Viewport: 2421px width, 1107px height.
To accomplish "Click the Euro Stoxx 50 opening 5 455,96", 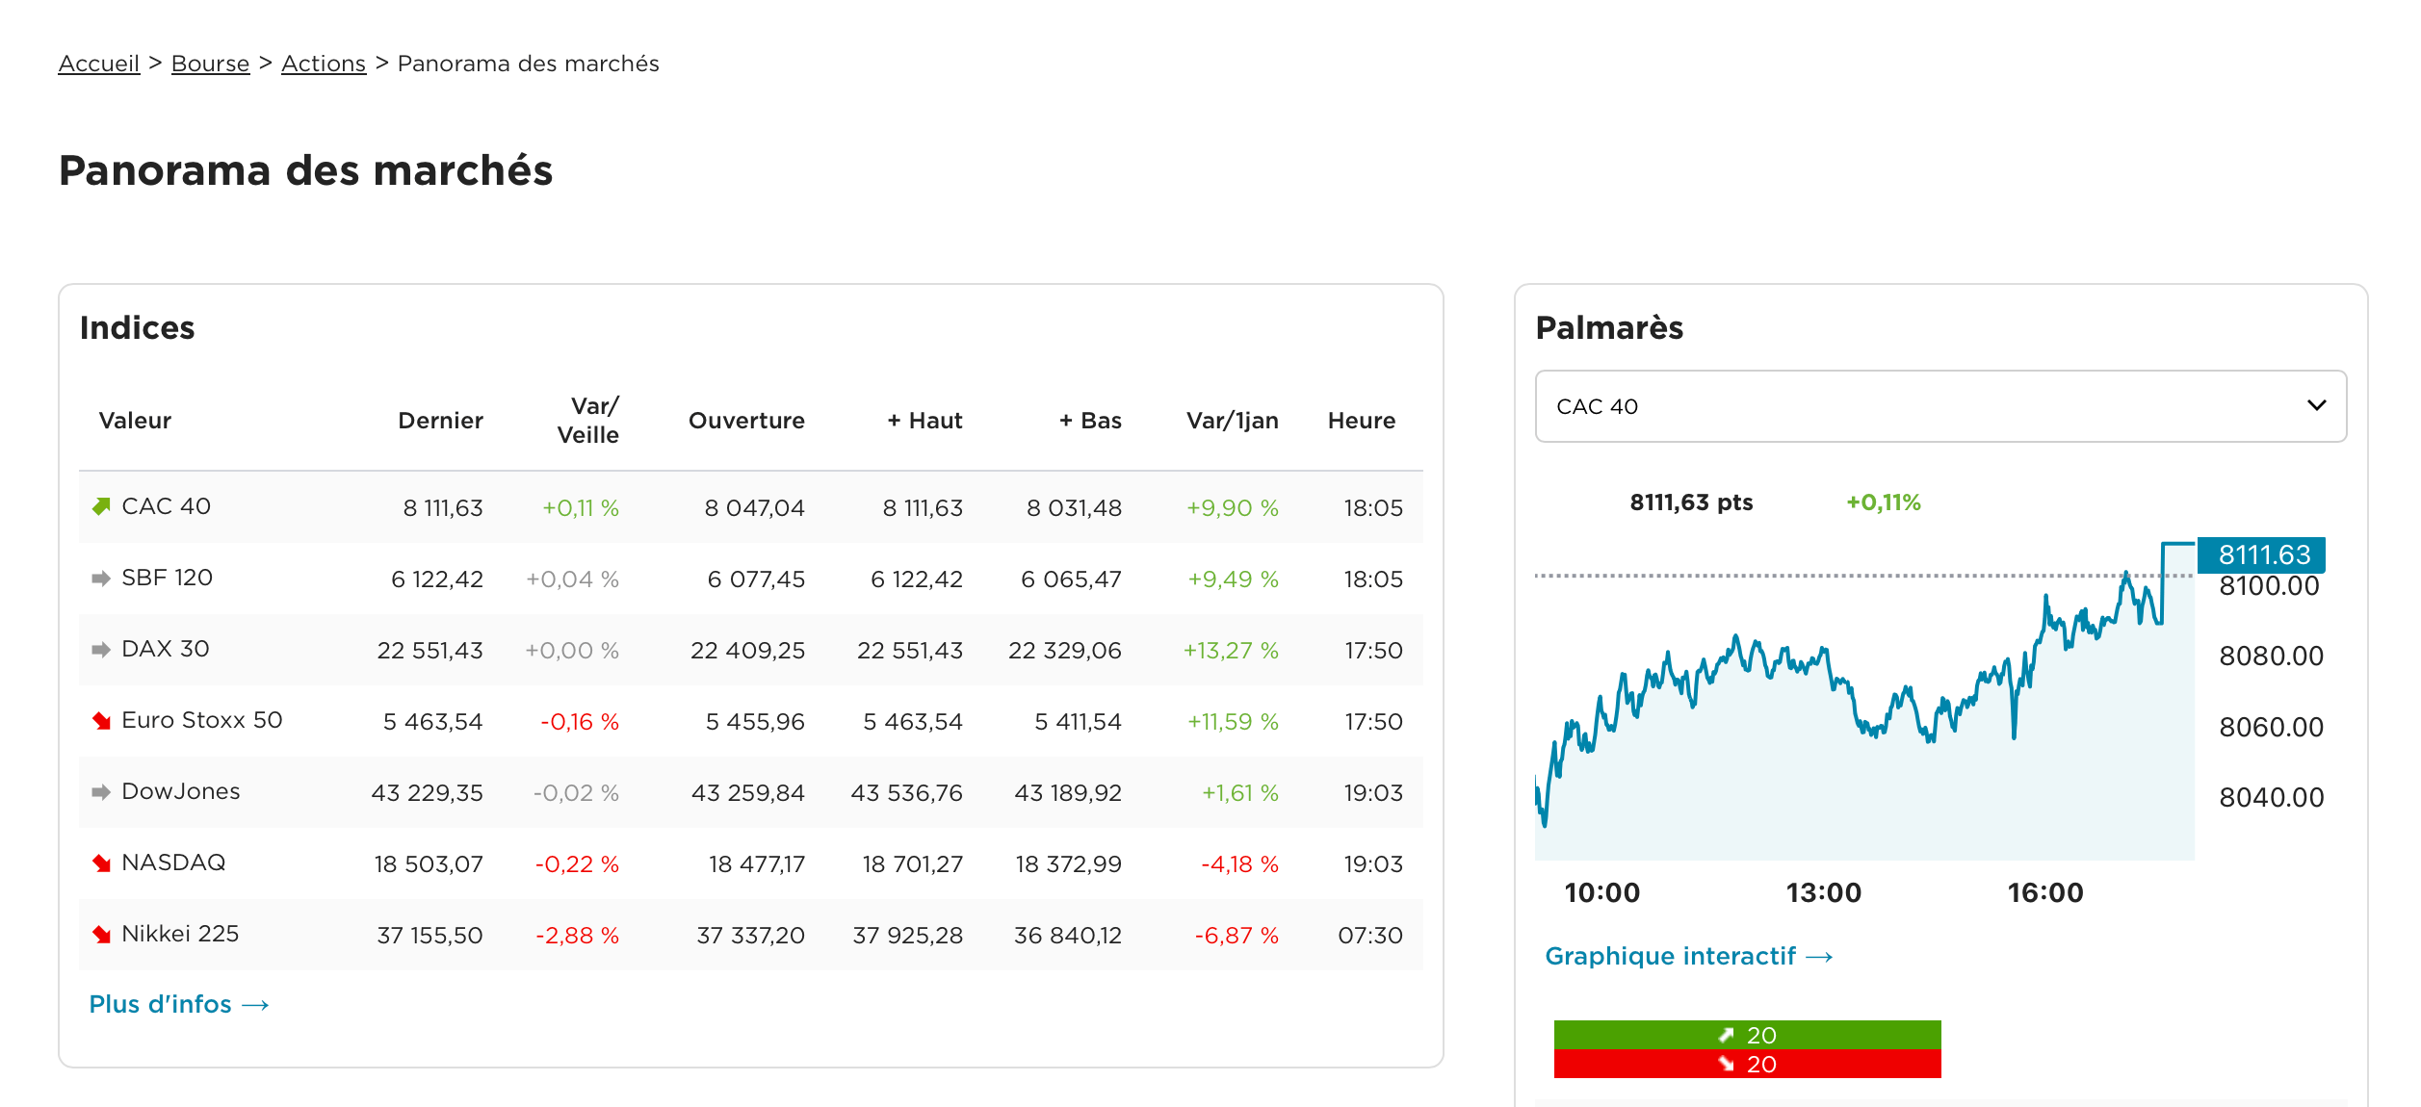I will pos(755,722).
